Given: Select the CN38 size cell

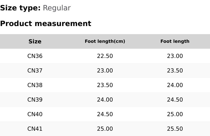Looking at the screenshot, I should (35, 85).
